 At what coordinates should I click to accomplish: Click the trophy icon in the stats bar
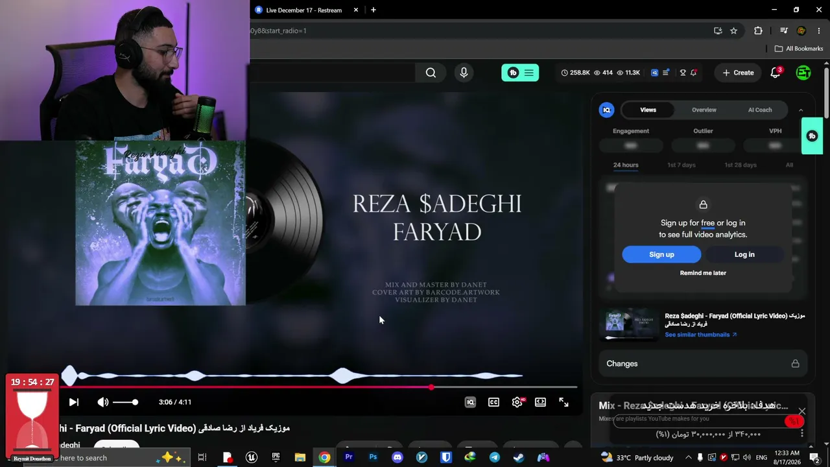pos(683,73)
